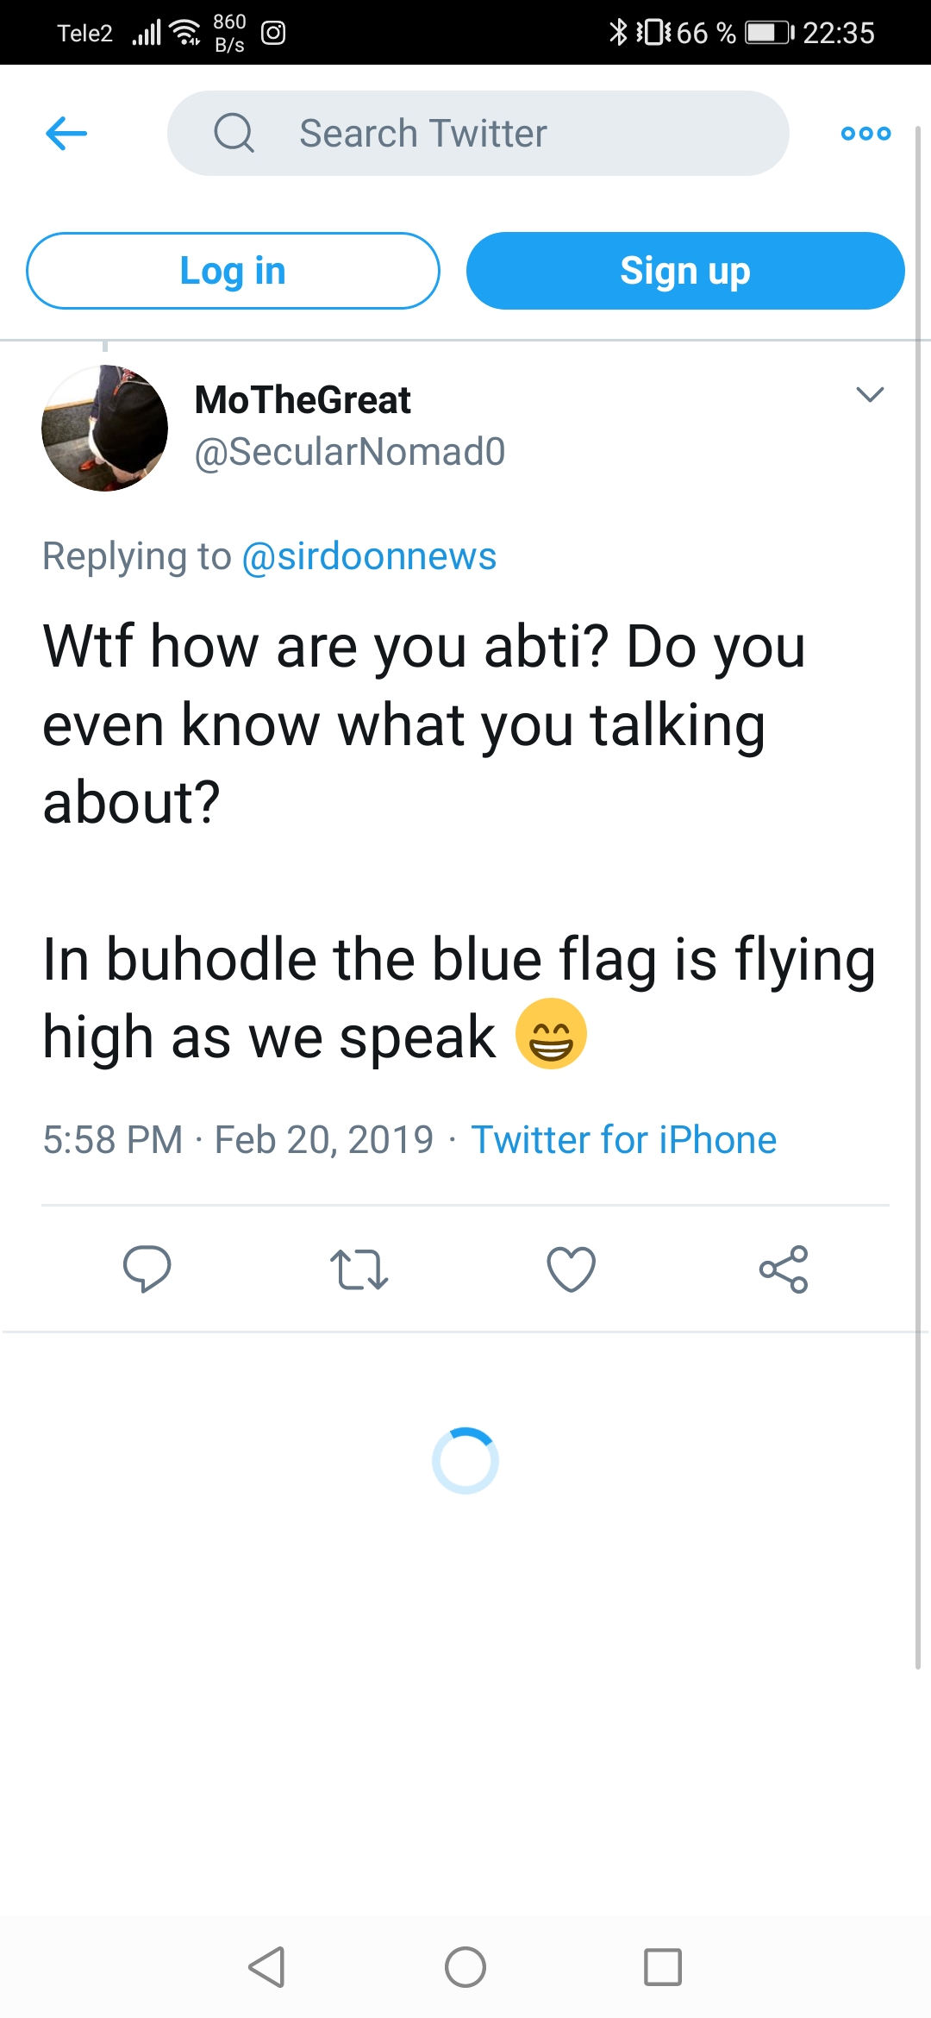The width and height of the screenshot is (931, 2018).
Task: Click the search magnifier icon
Action: pos(234,134)
